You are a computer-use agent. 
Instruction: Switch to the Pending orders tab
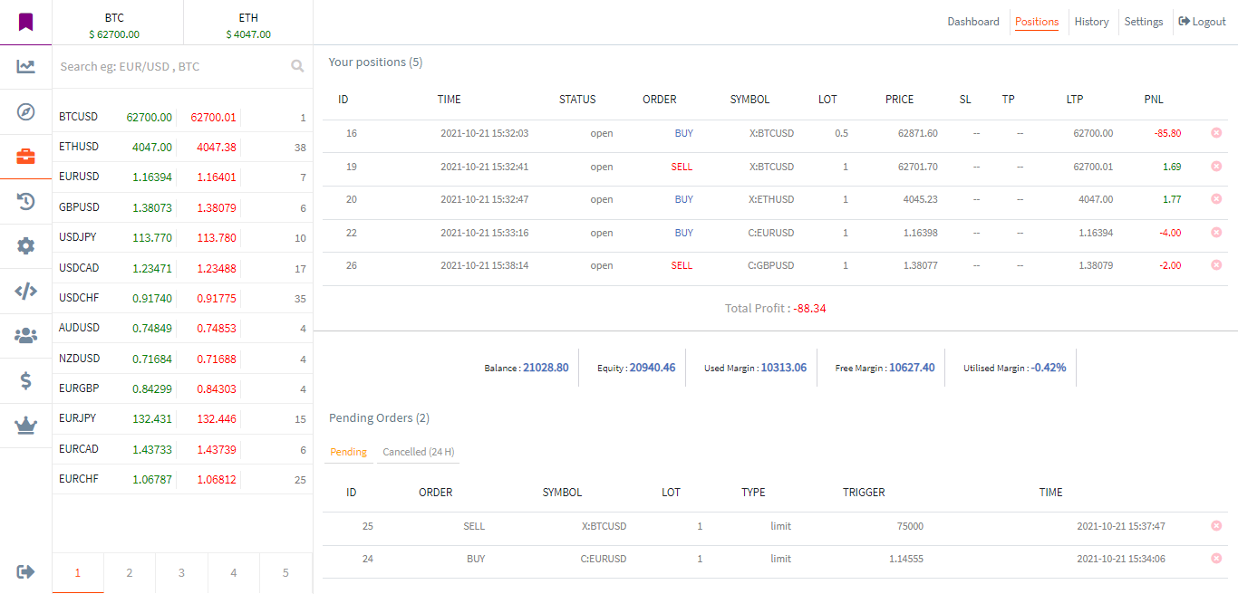pyautogui.click(x=349, y=452)
